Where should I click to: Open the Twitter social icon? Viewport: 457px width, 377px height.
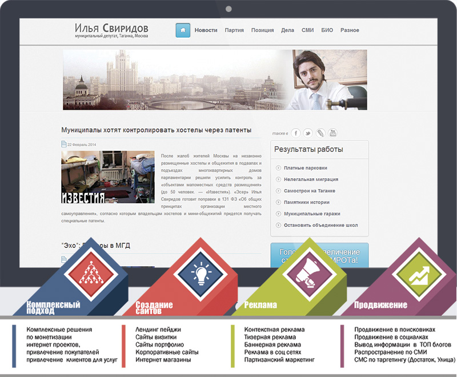pos(308,133)
